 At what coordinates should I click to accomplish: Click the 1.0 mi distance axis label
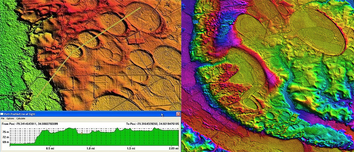91,149
